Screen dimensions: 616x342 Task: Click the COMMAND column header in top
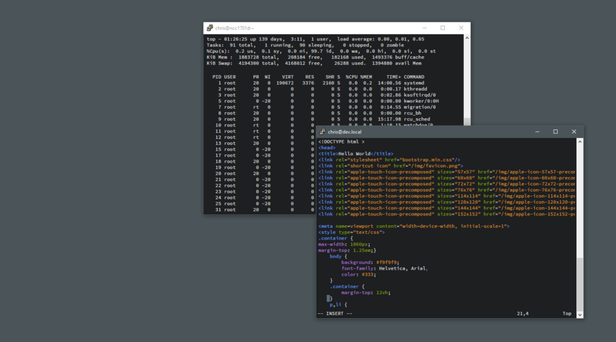tap(414, 77)
